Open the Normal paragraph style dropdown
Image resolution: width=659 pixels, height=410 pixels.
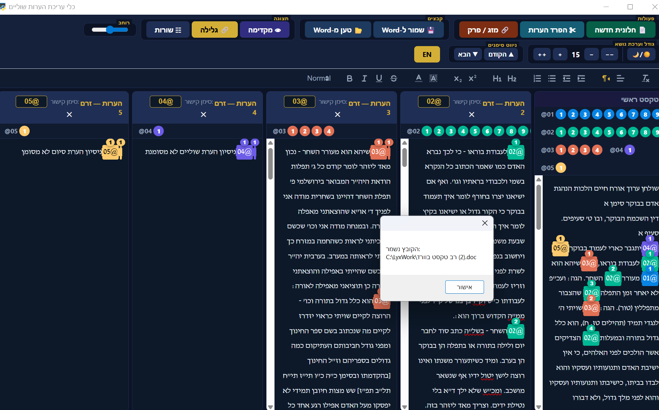click(318, 78)
